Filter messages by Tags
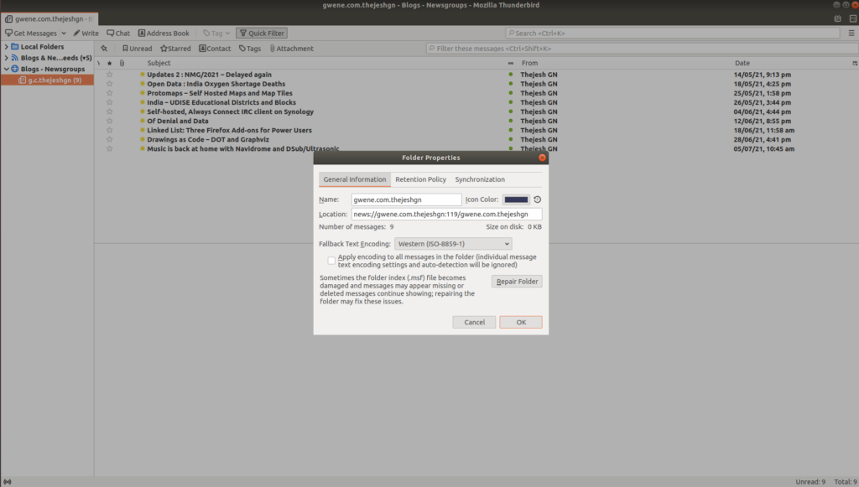 [250, 48]
